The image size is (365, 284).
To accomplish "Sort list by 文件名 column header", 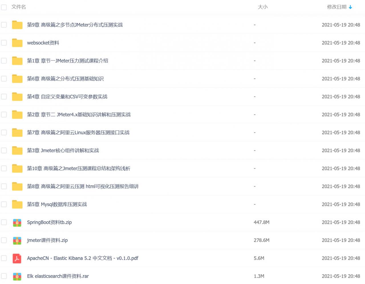I will (19, 7).
